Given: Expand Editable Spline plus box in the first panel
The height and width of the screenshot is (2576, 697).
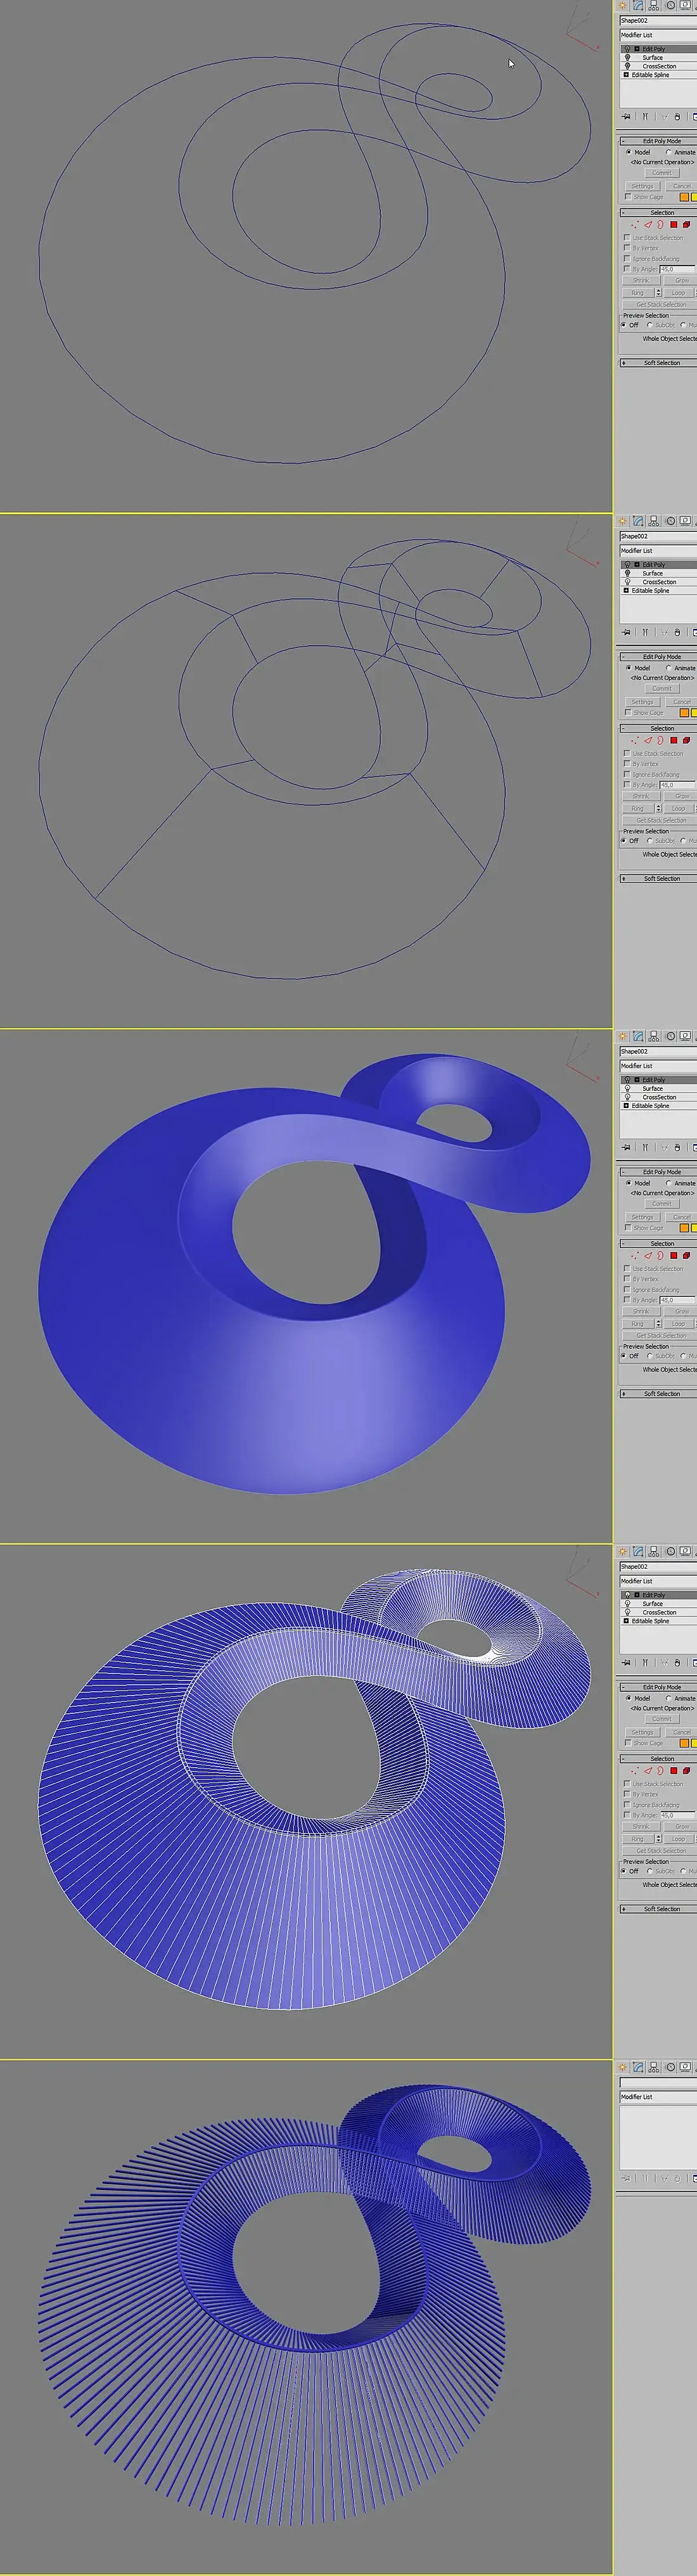Looking at the screenshot, I should 626,75.
